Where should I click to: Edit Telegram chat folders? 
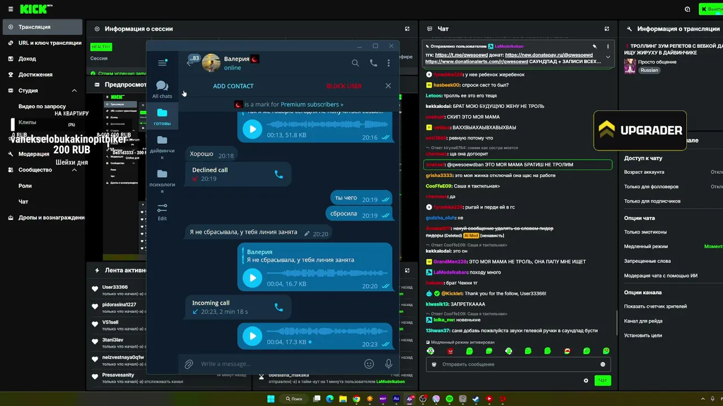pyautogui.click(x=162, y=212)
